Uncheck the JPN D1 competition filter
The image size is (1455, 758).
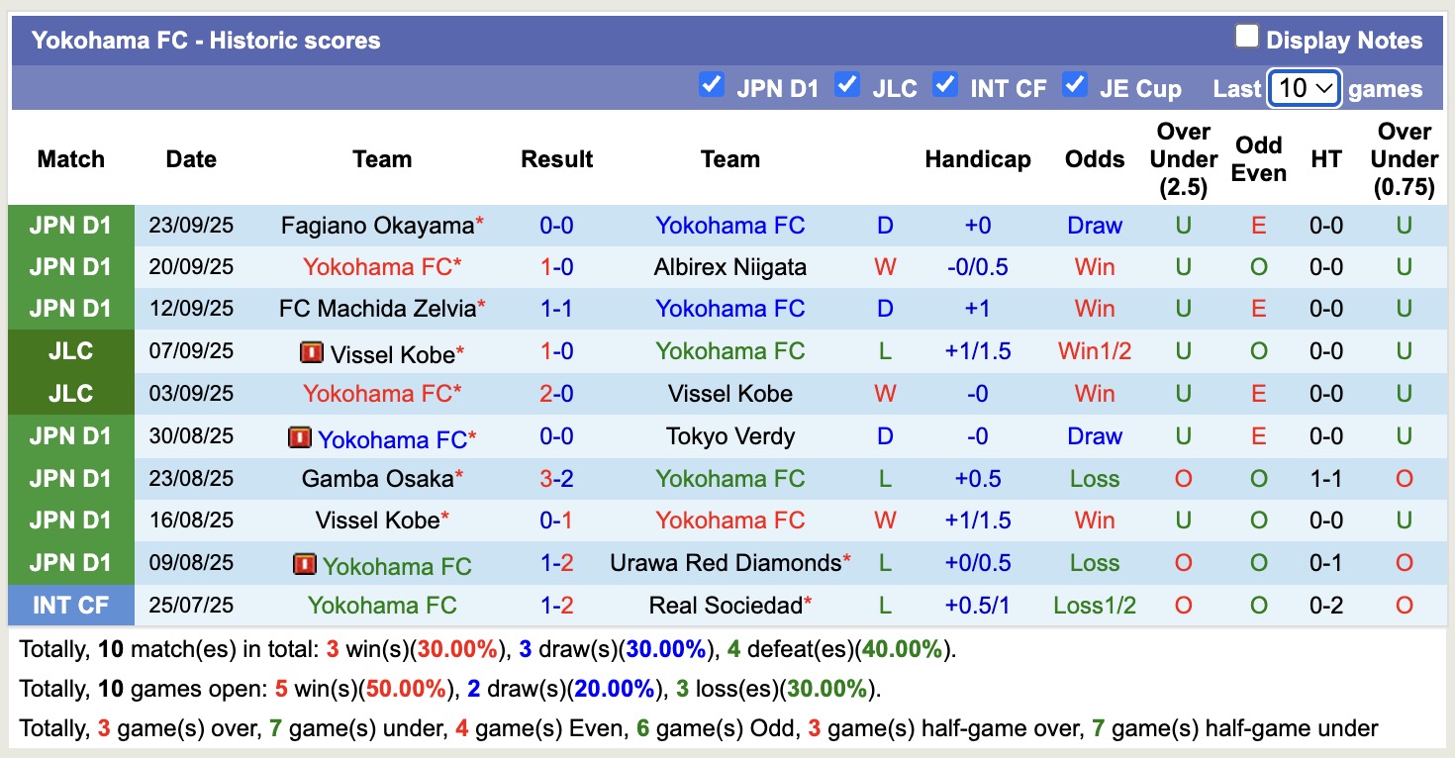tap(712, 86)
